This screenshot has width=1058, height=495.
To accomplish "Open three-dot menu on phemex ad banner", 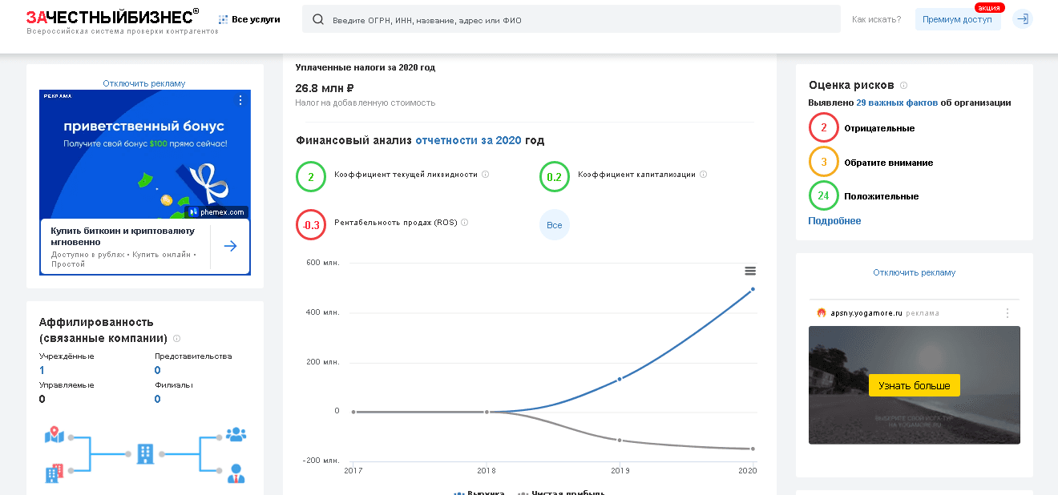I will coord(240,100).
